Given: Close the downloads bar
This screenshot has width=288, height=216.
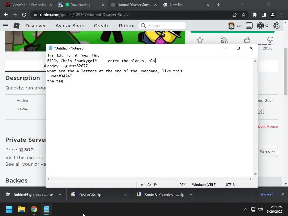Looking at the screenshot, I should tap(283, 194).
